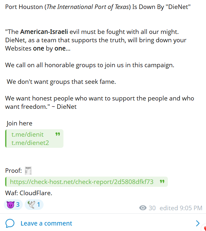Click the Leave a comment link
Screen dimensions: 206x231
pos(46,223)
